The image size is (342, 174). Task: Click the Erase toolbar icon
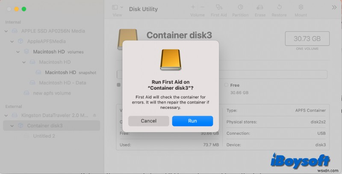(260, 7)
